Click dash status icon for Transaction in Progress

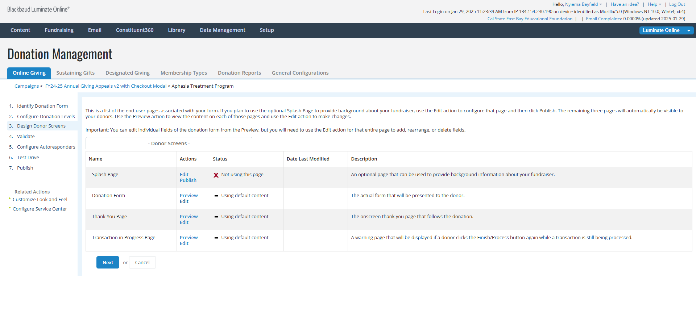pos(216,238)
